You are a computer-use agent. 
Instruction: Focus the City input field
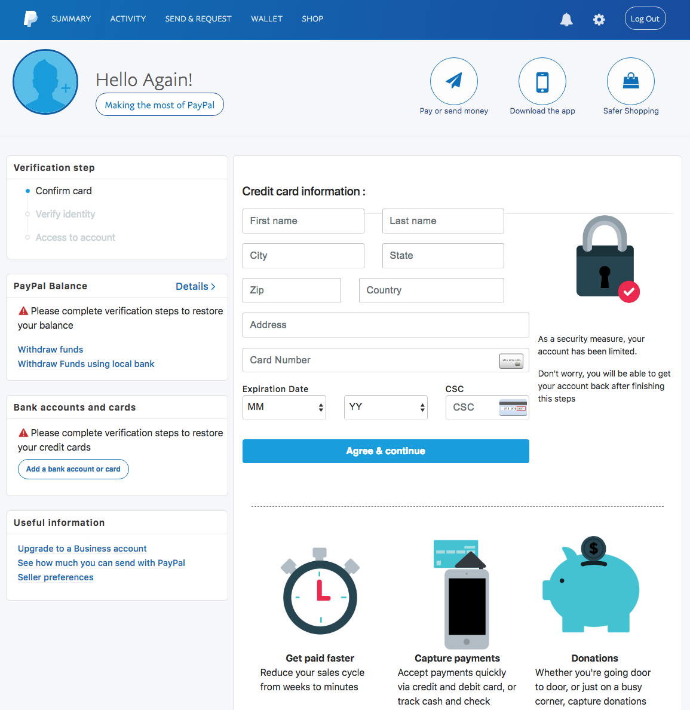click(x=303, y=256)
